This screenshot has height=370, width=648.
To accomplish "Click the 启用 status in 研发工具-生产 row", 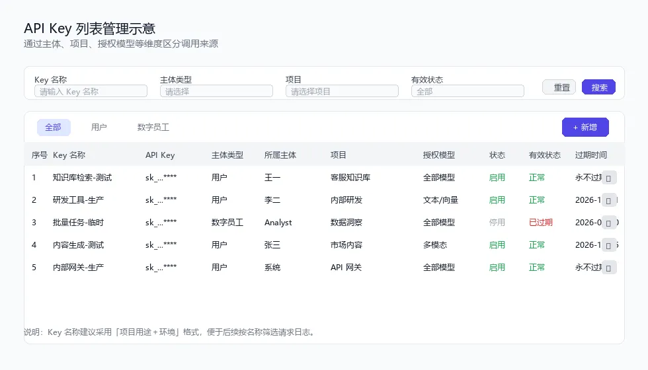I will [497, 200].
